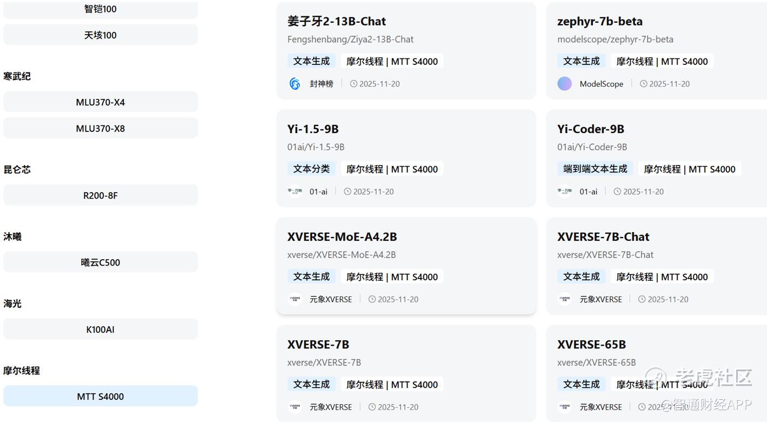
Task: Filter models by MLU370-X4
Action: (x=101, y=102)
